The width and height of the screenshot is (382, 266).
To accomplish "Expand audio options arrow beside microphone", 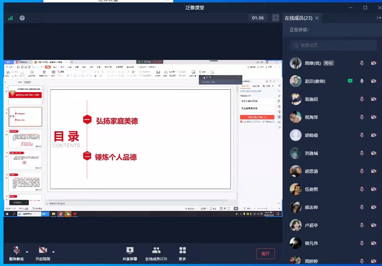I will click(x=27, y=251).
